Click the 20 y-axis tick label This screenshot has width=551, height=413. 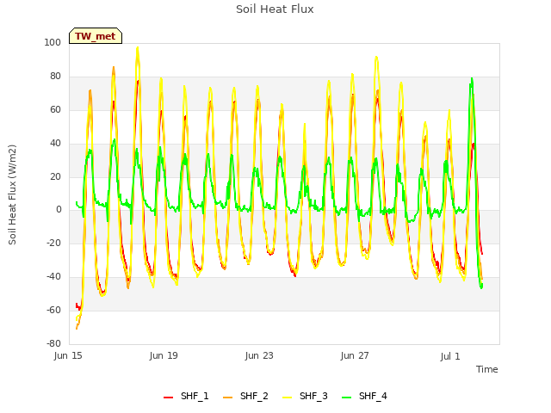coord(55,176)
